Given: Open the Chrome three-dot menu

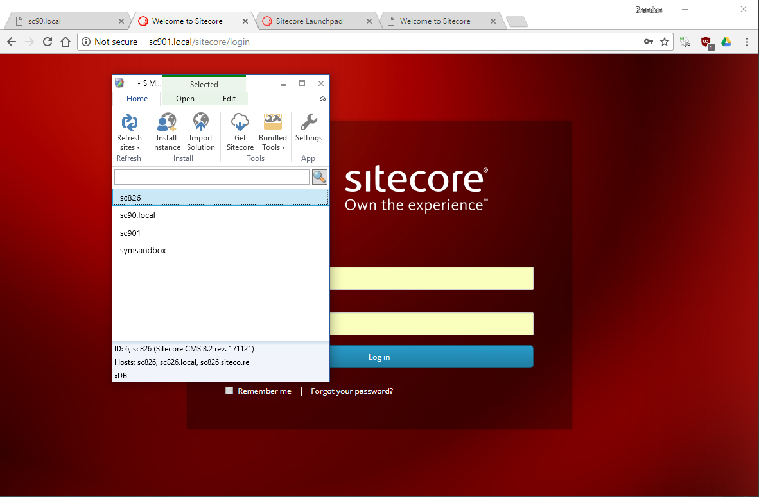Looking at the screenshot, I should (747, 42).
